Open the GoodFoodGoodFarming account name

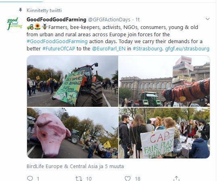click(x=56, y=20)
